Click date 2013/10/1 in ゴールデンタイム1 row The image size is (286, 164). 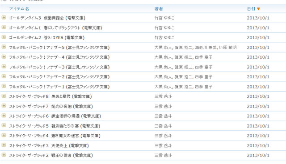[258, 28]
